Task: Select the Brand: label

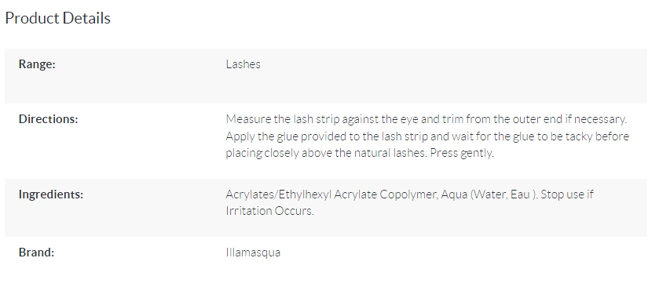Action: tap(36, 252)
